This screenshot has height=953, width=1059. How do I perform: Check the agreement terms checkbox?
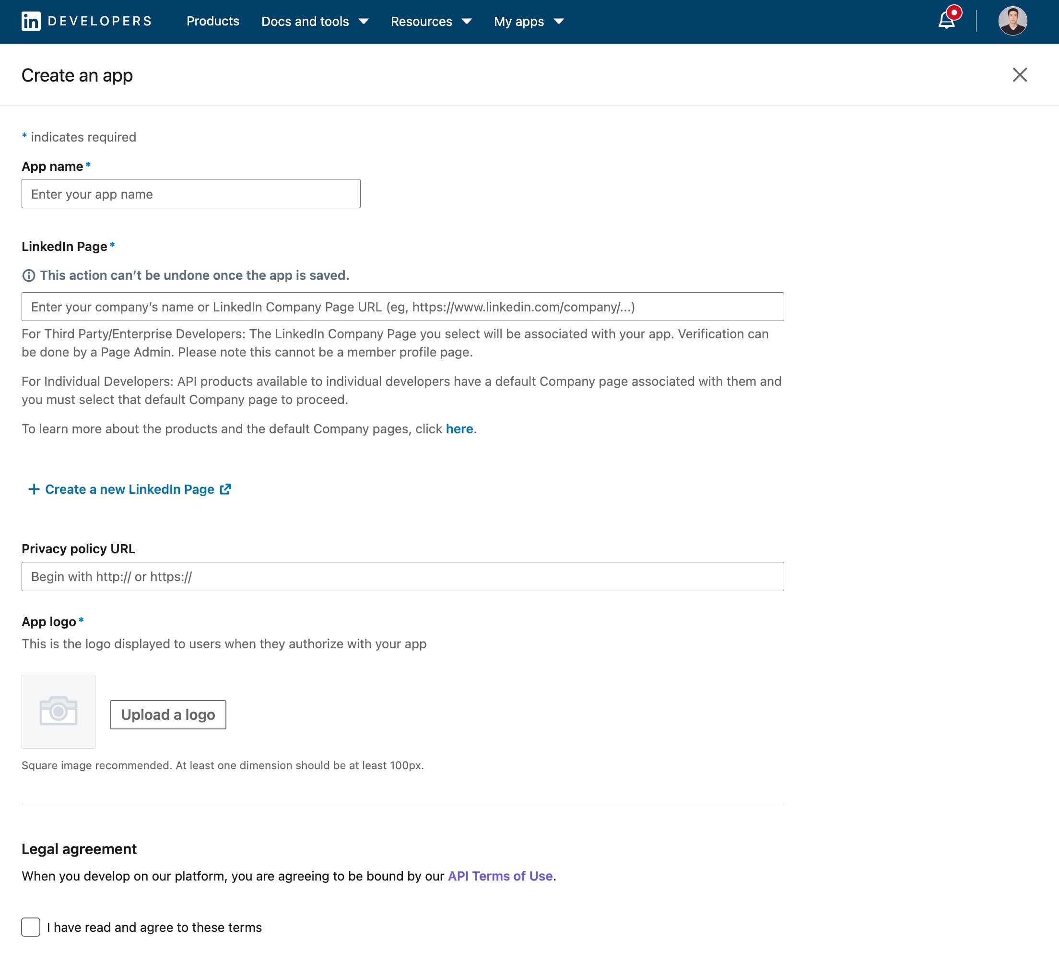point(31,927)
